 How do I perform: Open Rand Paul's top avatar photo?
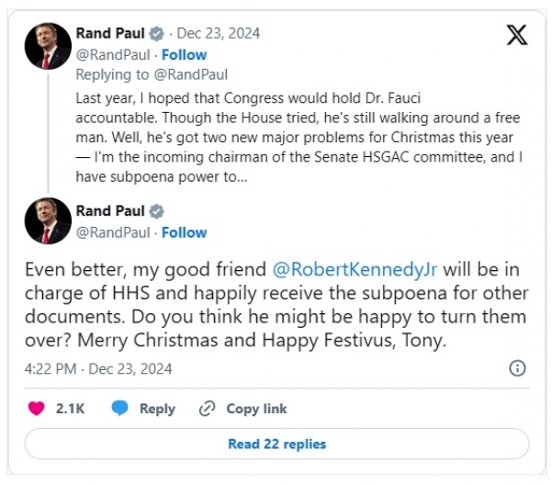pos(48,46)
